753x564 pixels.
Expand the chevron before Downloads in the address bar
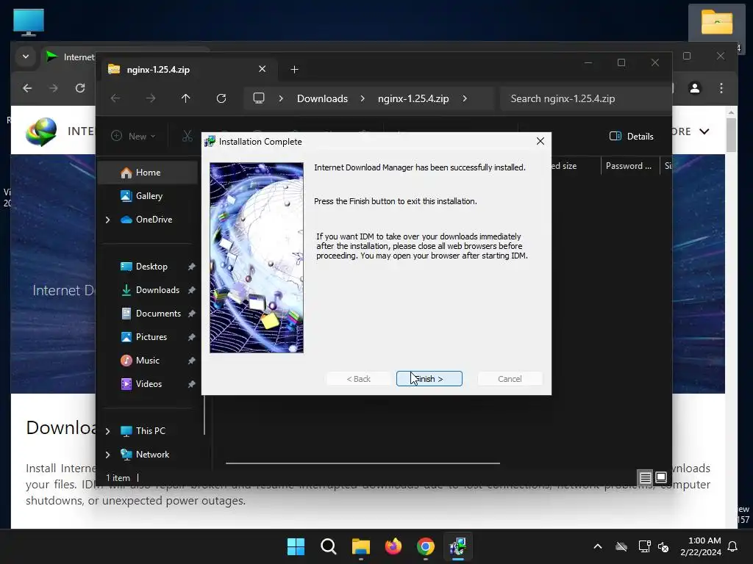281,98
